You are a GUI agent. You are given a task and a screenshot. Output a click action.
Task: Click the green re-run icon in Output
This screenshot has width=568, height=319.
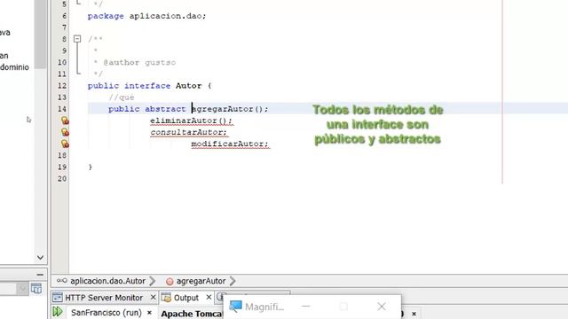[58, 312]
